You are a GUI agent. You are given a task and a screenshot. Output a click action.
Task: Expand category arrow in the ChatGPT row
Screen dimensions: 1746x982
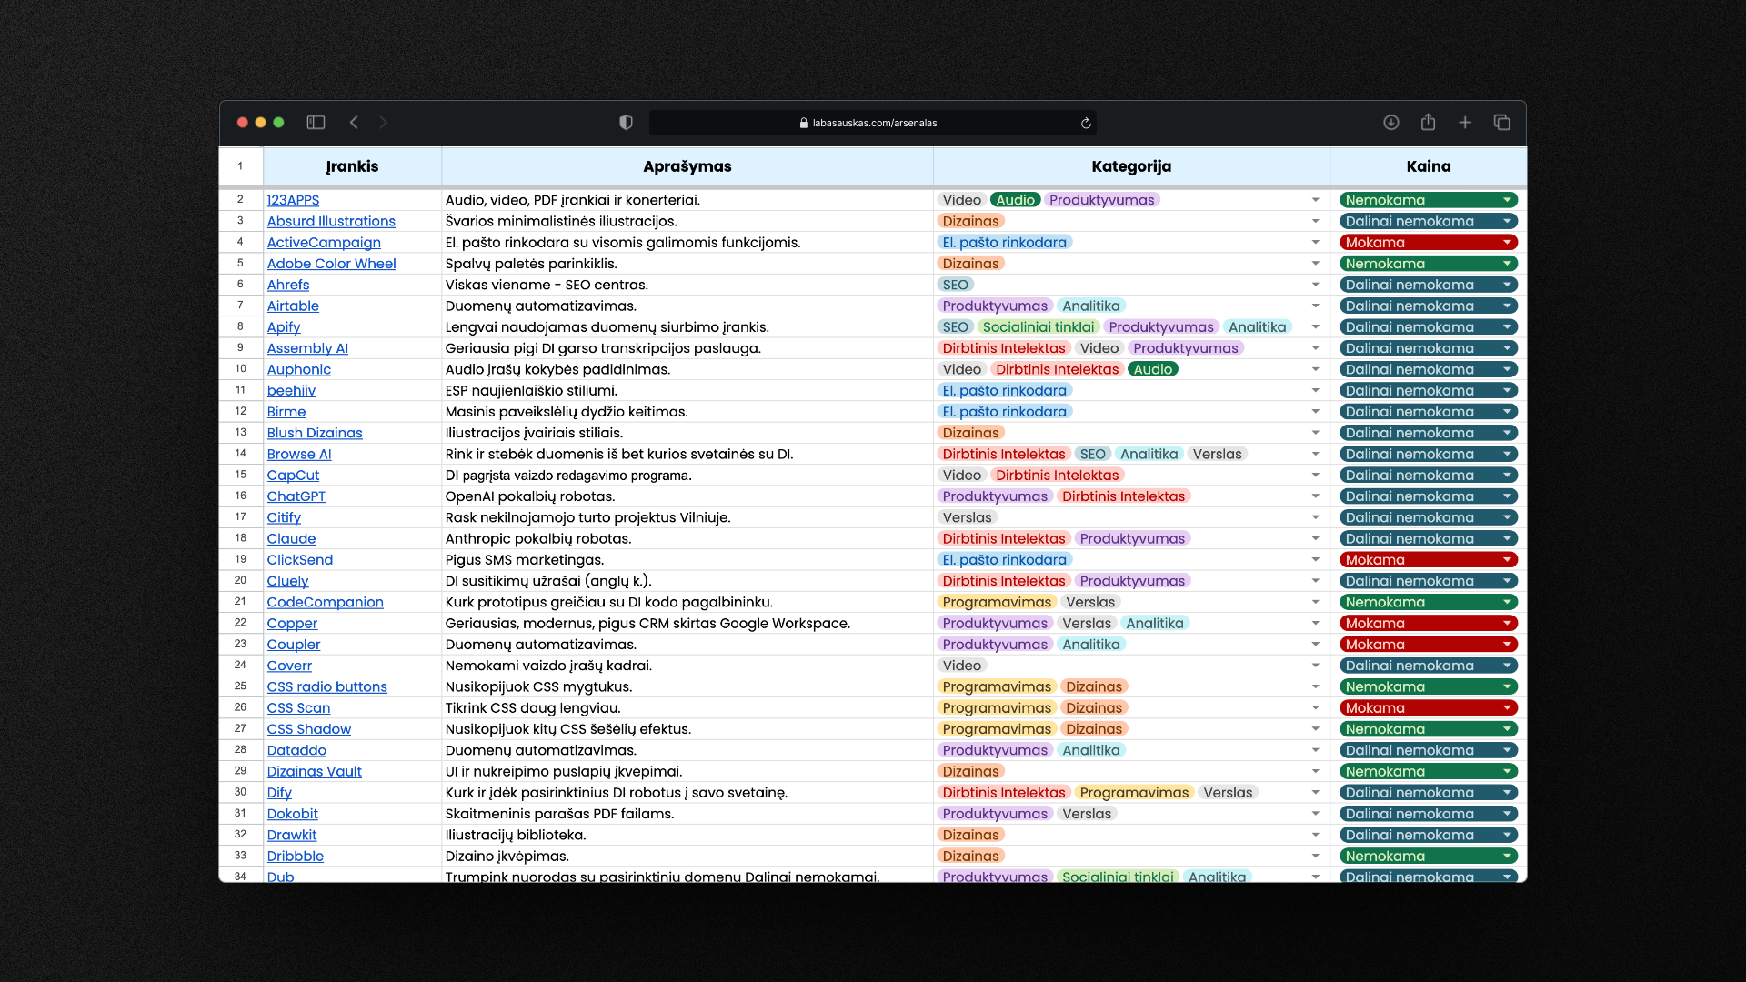[1315, 496]
